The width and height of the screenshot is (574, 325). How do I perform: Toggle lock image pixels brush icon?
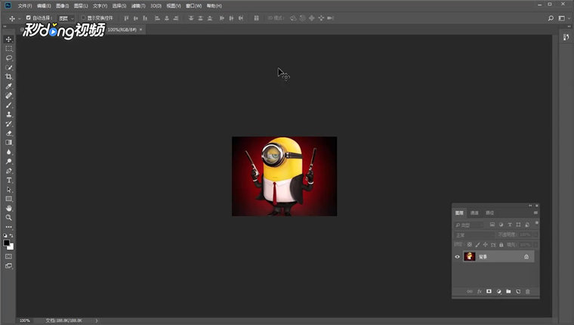(477, 245)
